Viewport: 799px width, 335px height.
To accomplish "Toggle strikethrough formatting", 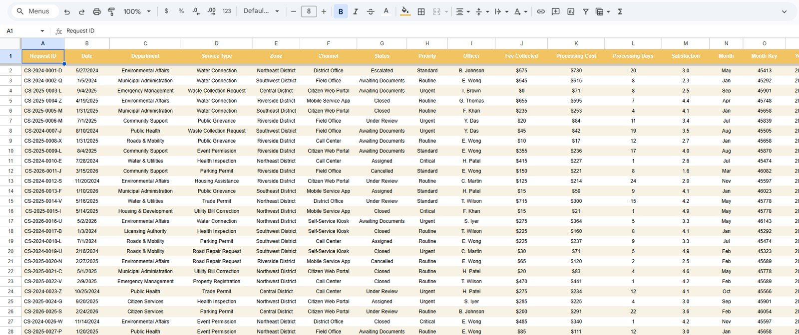I will 371,11.
